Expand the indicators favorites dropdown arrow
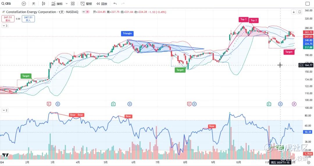Viewport: 314px width, 166px height. 67,3
